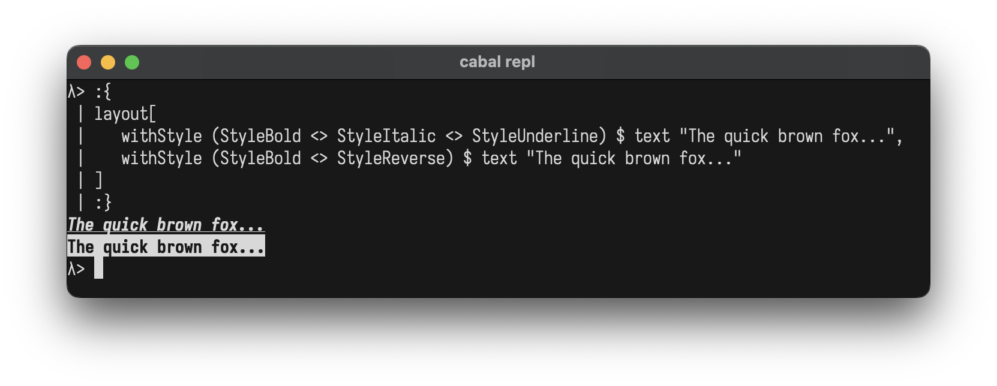
Task: Click StyleUnderline in the first withStyle line
Action: coord(534,136)
